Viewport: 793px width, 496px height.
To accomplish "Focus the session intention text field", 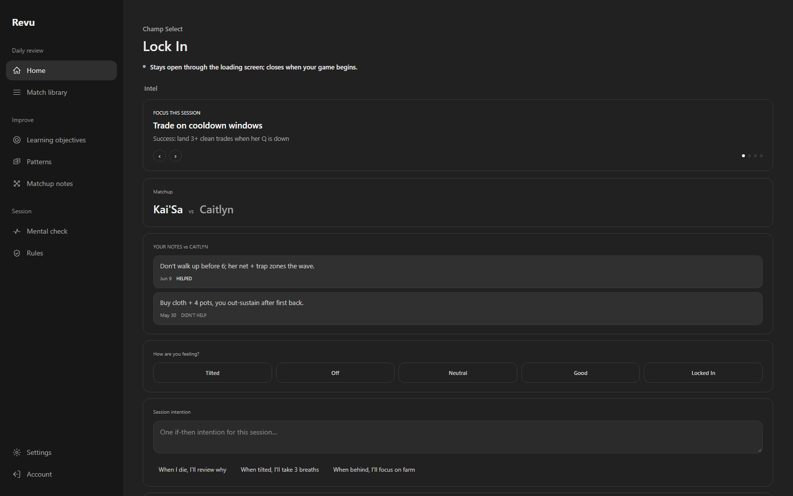I will point(458,437).
